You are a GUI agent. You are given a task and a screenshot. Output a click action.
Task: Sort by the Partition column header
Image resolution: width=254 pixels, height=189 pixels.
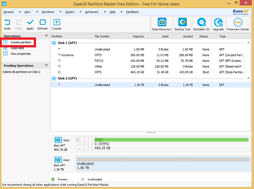(72, 37)
